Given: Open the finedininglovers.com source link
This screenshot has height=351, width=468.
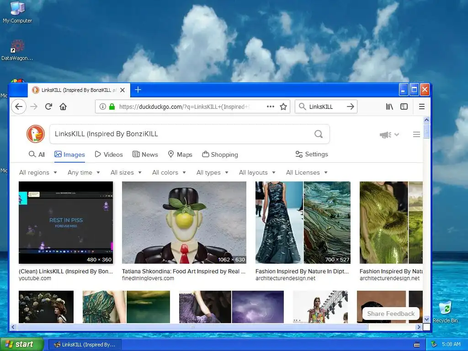Looking at the screenshot, I should coord(148,278).
